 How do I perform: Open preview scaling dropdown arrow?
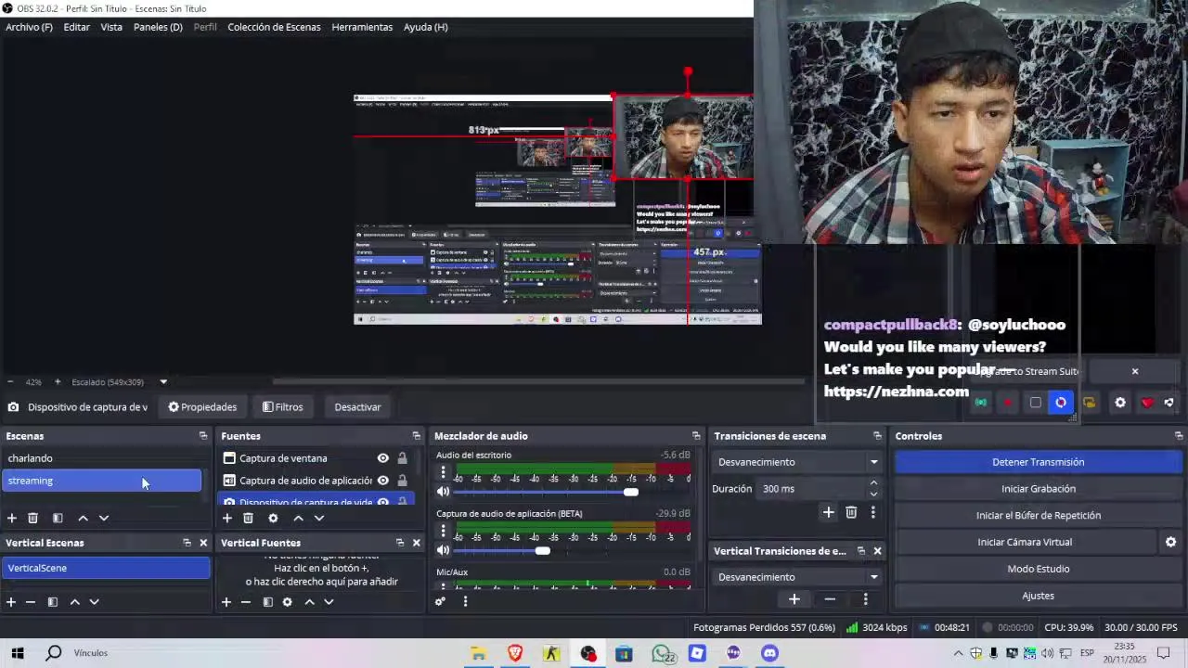163,382
